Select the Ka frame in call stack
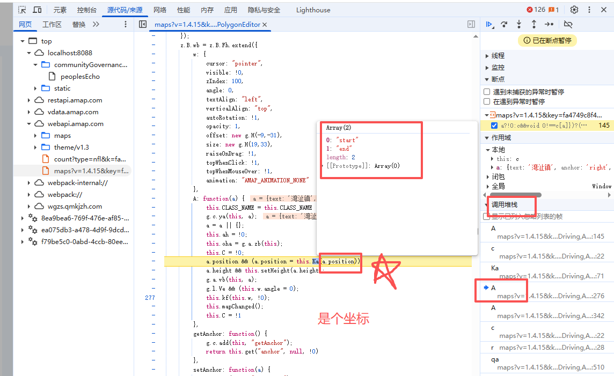Image resolution: width=614 pixels, height=376 pixels. pos(495,268)
